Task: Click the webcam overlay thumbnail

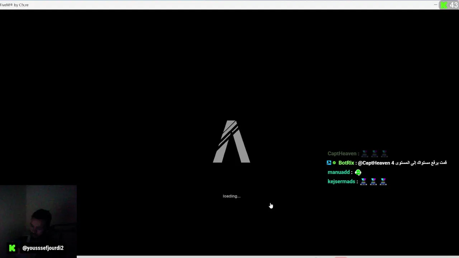Action: click(38, 221)
